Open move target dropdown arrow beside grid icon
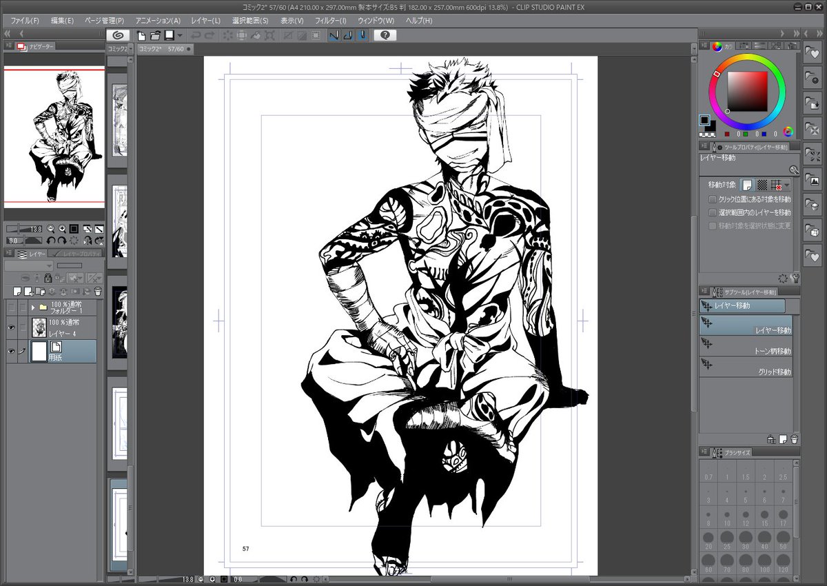This screenshot has height=586, width=827. pyautogui.click(x=787, y=185)
